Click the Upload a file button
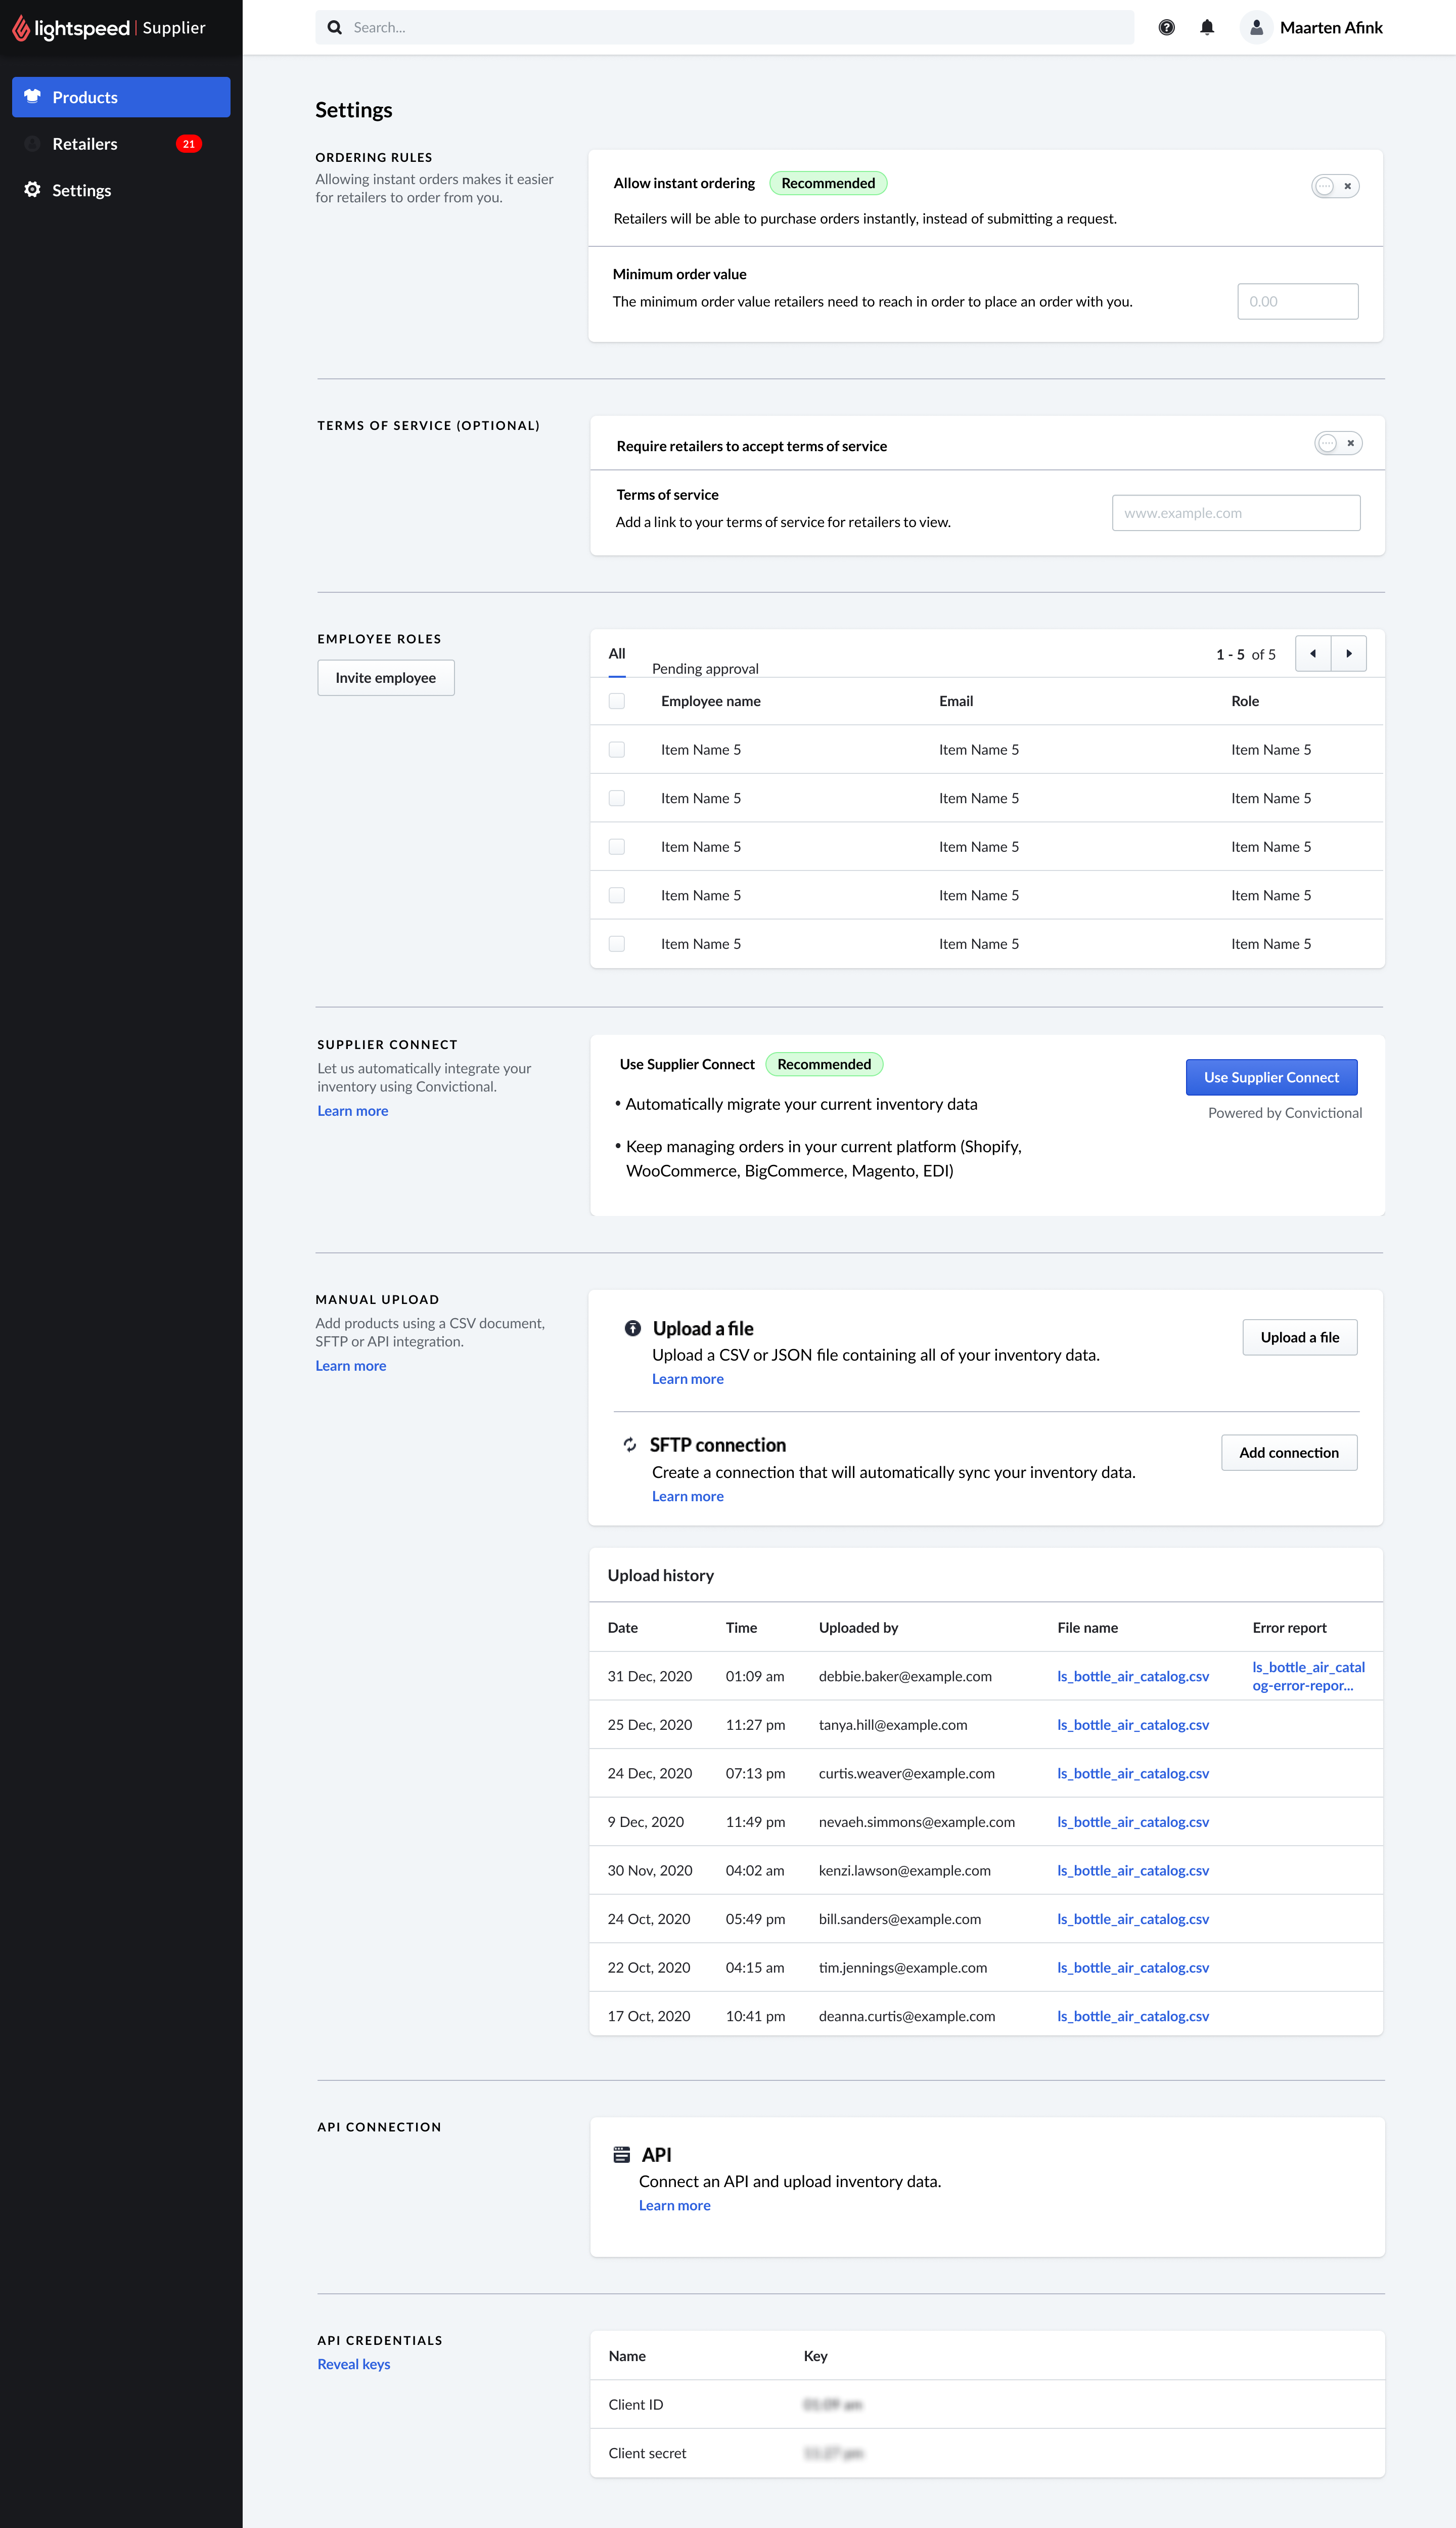This screenshot has height=2528, width=1456. (1299, 1337)
